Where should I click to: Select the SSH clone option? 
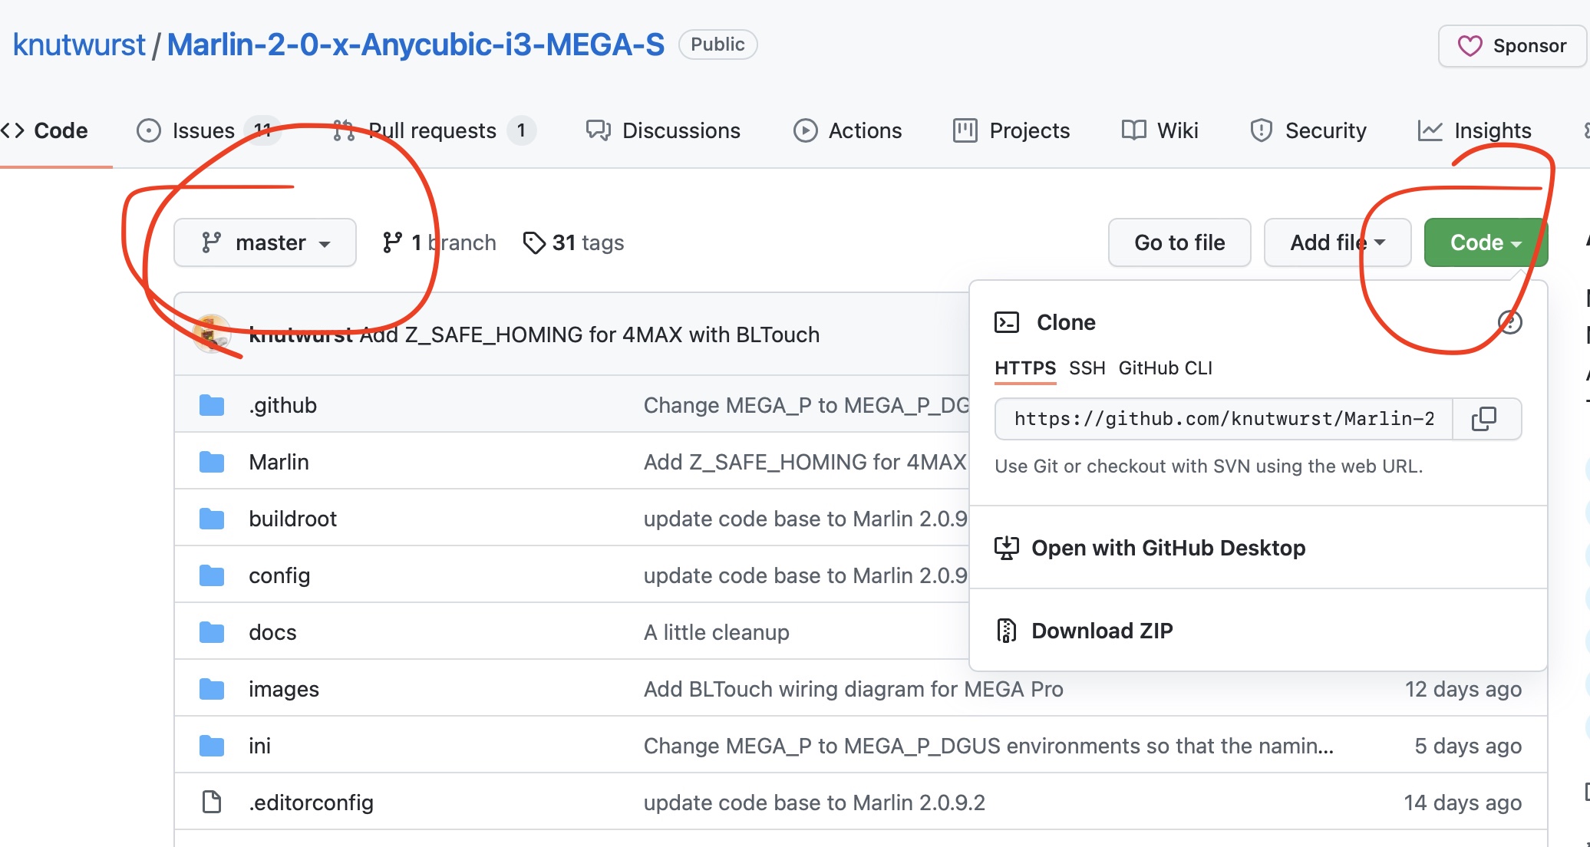(1087, 368)
